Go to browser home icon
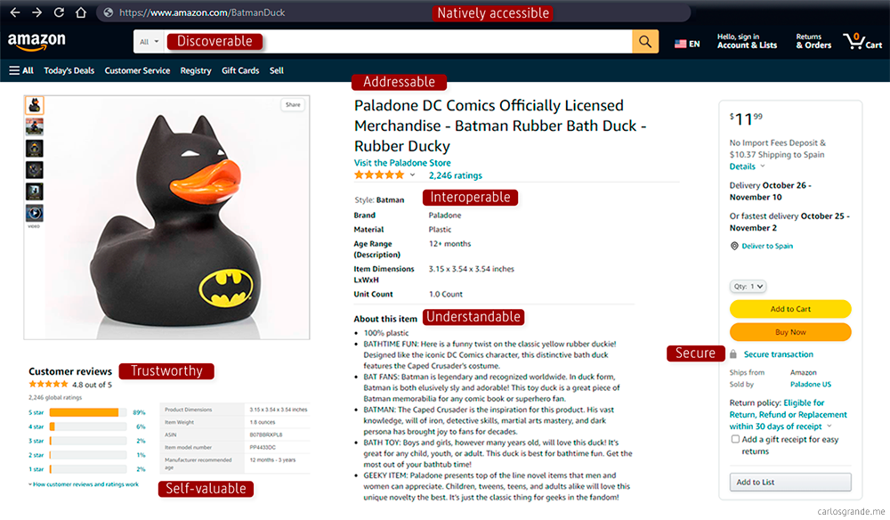Image resolution: width=890 pixels, height=520 pixels. click(80, 13)
